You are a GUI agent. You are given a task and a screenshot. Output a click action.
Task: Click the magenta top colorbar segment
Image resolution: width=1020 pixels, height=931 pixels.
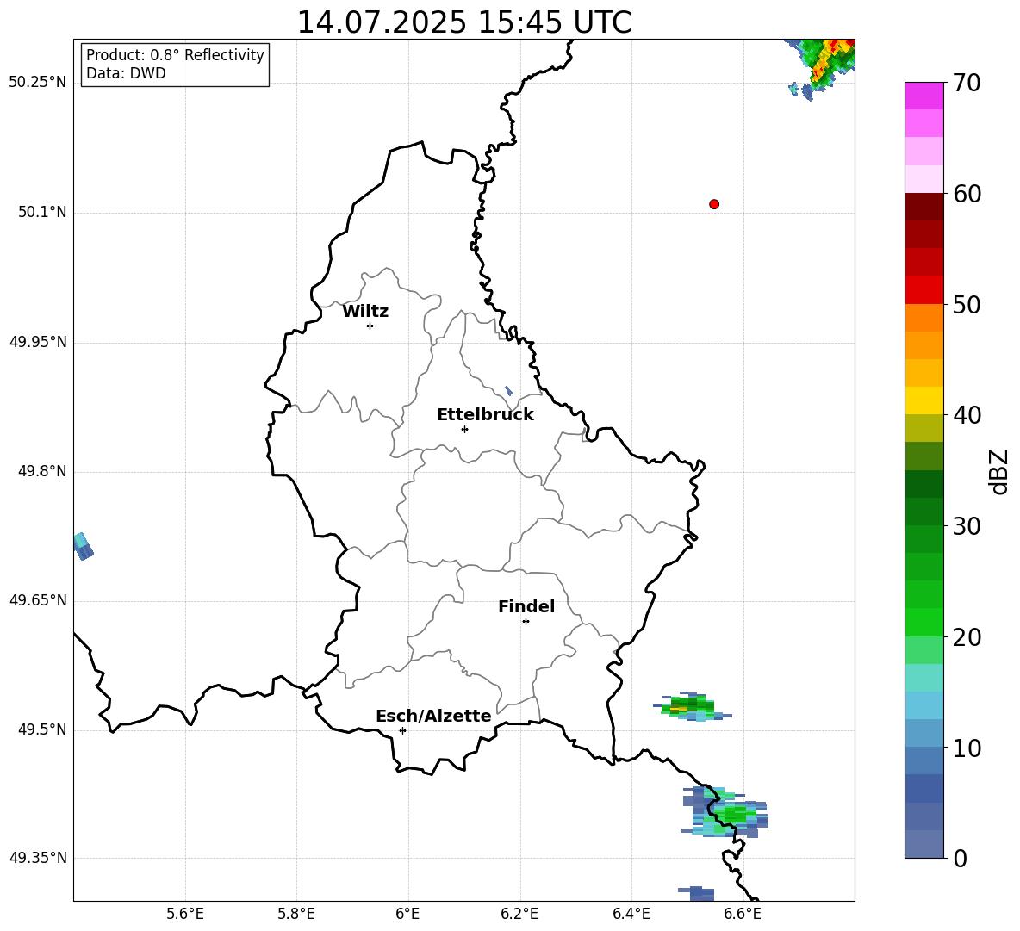tap(924, 96)
